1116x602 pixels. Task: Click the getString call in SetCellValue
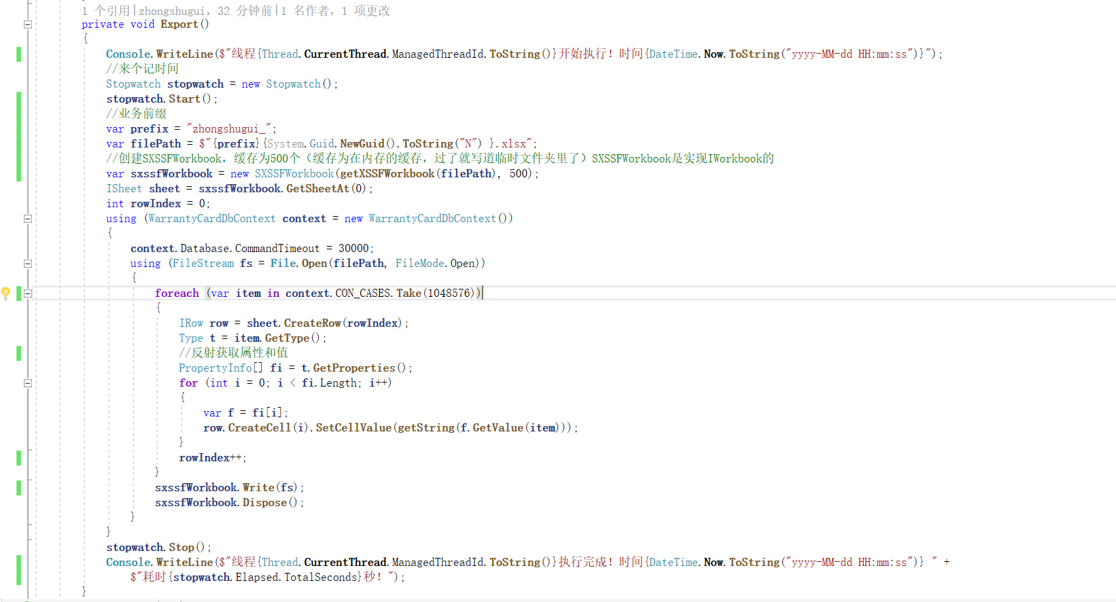(425, 428)
